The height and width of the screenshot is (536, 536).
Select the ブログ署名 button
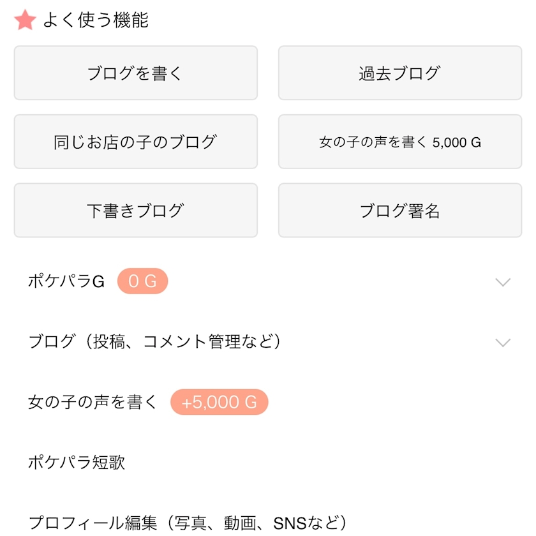(x=399, y=211)
